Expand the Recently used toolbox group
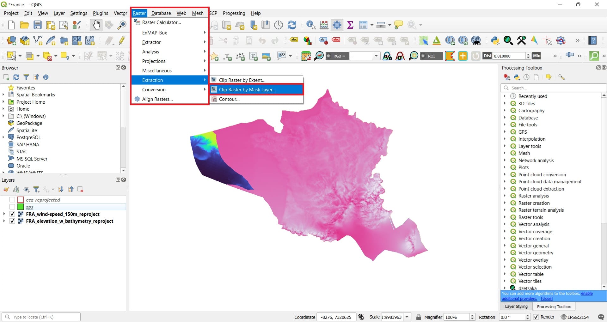This screenshot has width=607, height=322. point(505,96)
